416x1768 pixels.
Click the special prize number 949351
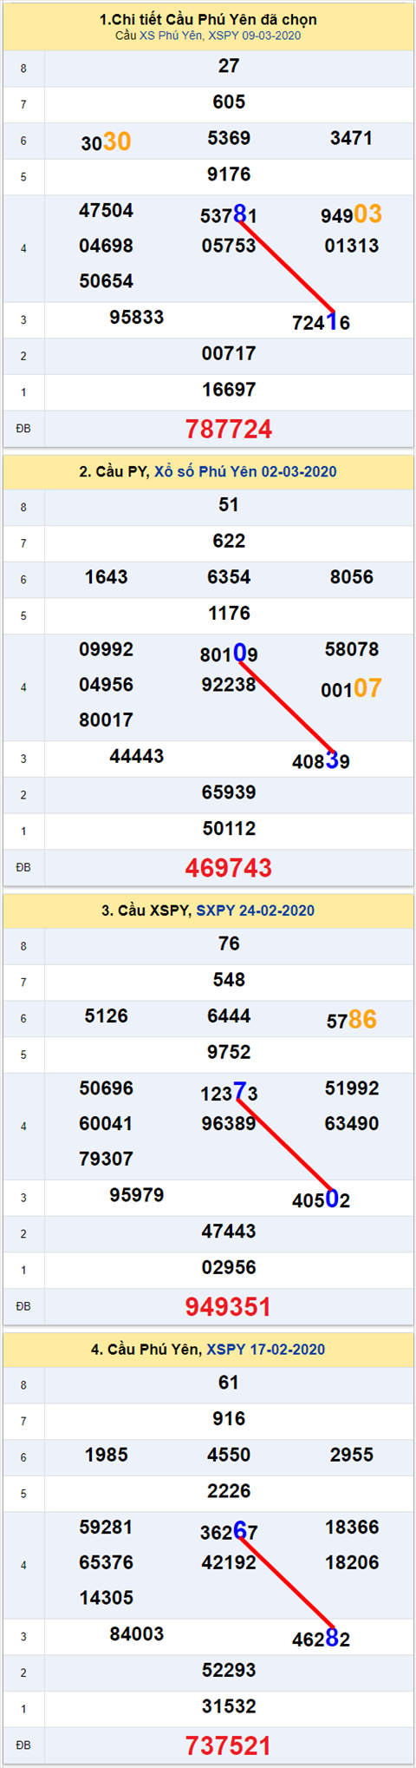(229, 1307)
